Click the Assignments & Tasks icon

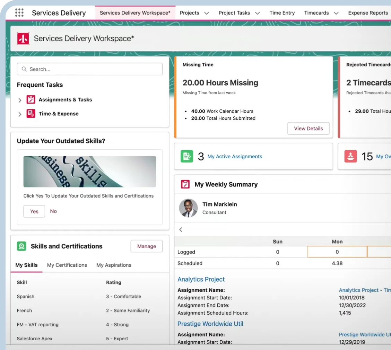[31, 100]
